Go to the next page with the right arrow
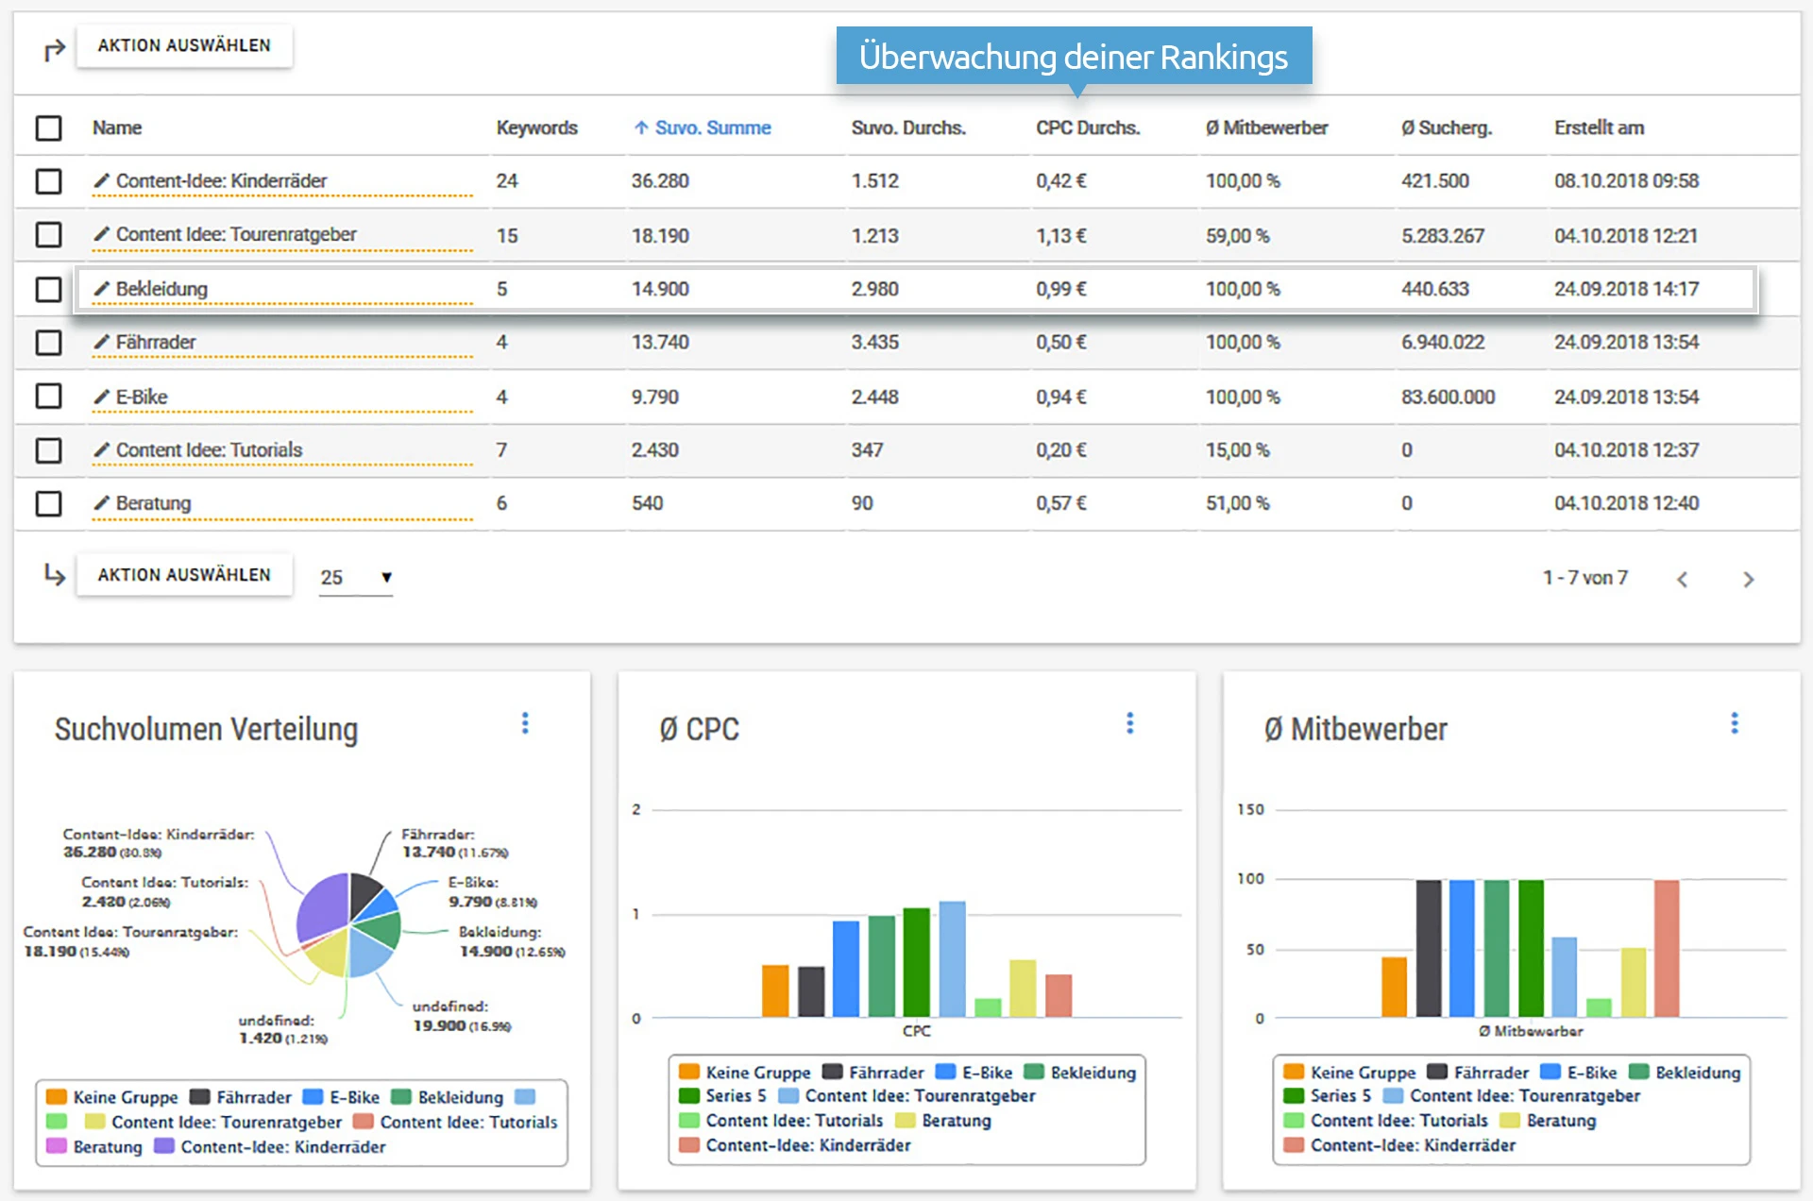 tap(1749, 579)
